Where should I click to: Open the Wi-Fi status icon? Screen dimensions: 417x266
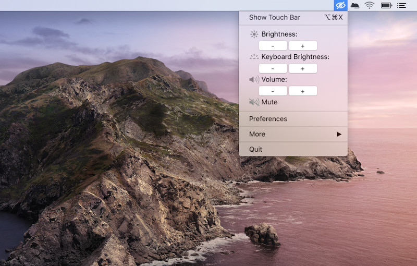(369, 5)
